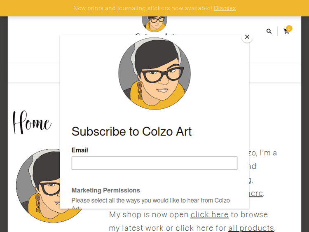Open the 'all products' link

pyautogui.click(x=251, y=228)
